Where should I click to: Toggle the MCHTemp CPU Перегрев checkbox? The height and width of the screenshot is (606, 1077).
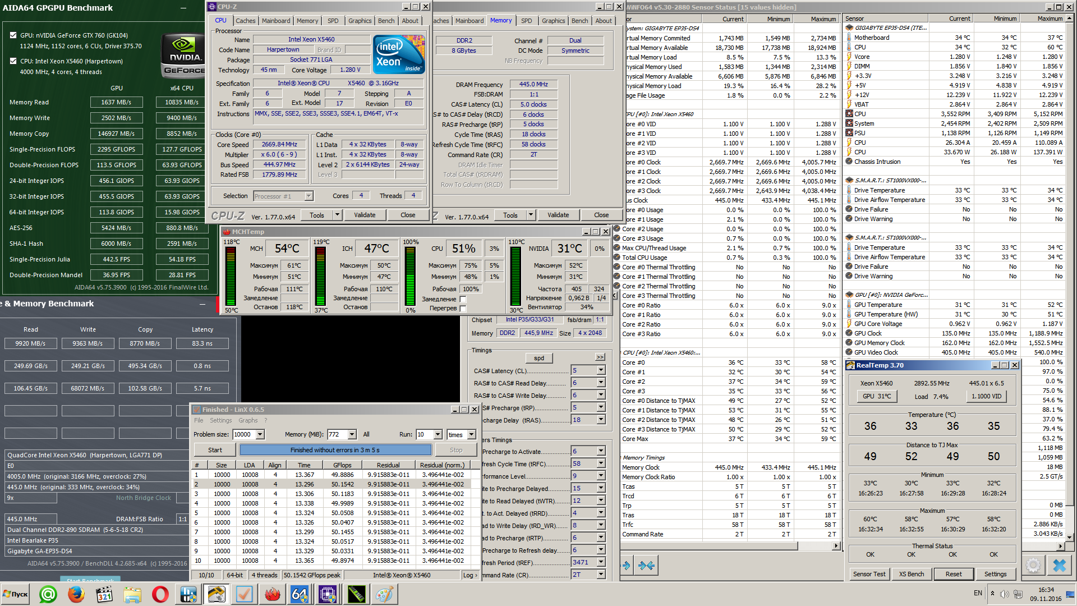[x=463, y=309]
